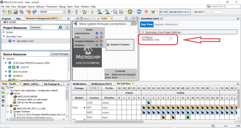
Task: Click the PGCx lock on pin 56
Action: pos(173,117)
